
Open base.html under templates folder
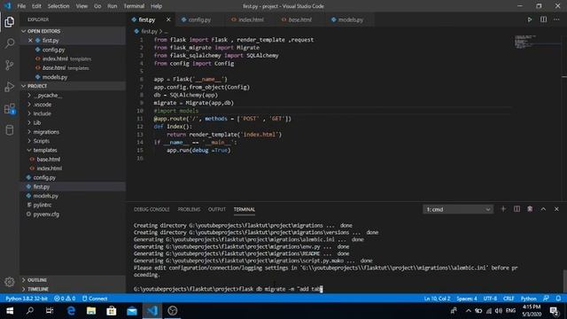point(73,159)
